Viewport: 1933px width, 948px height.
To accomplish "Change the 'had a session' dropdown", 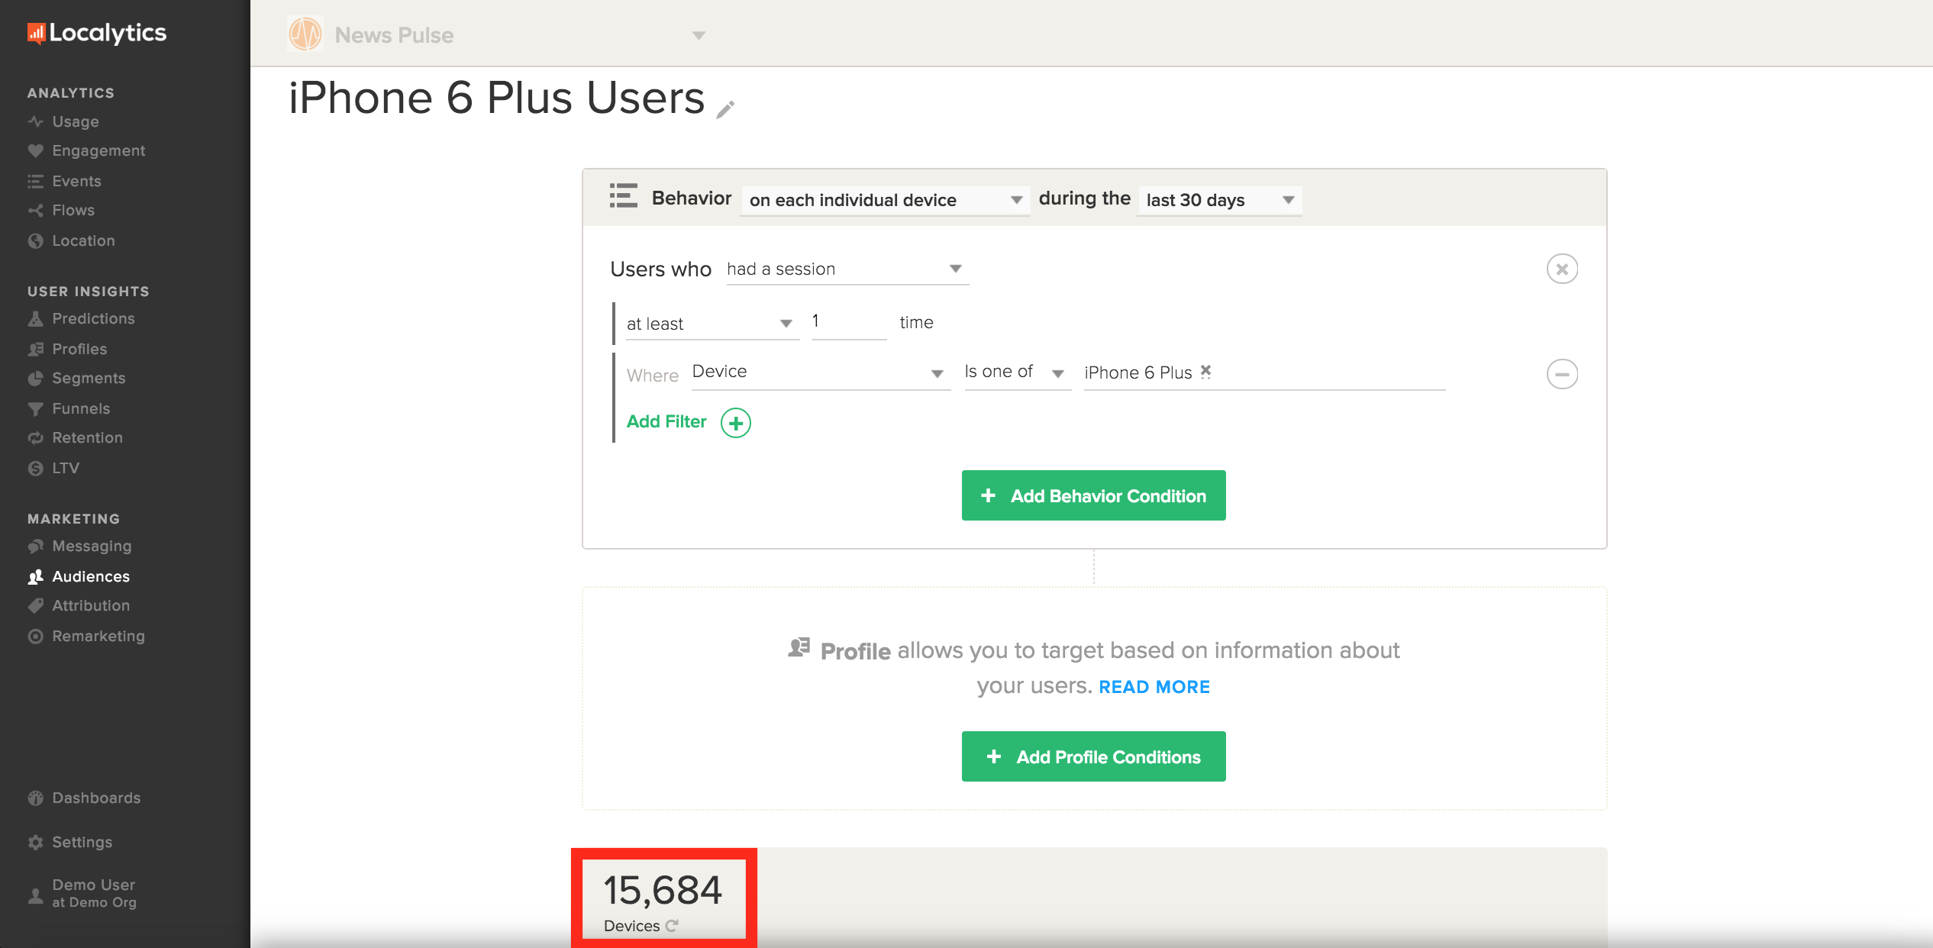I will click(847, 269).
